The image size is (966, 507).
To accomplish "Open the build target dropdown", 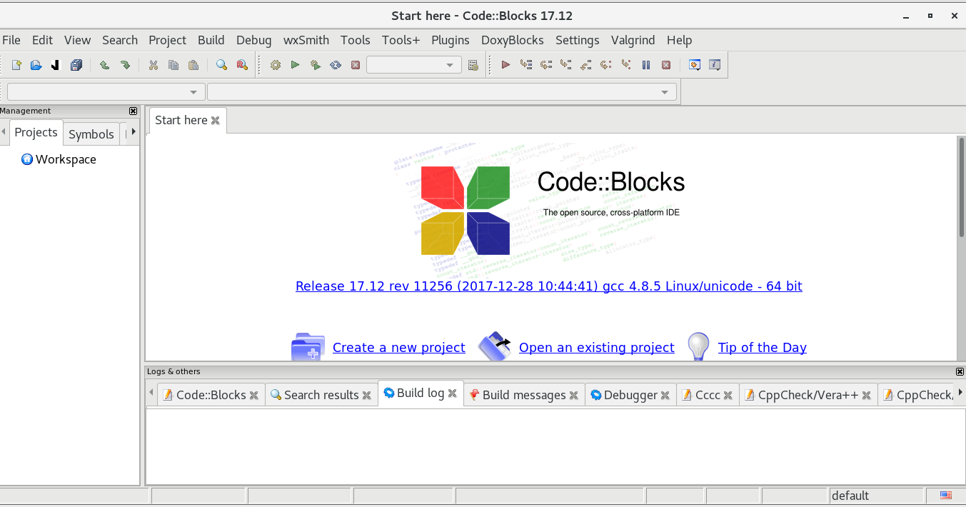I will coord(413,65).
